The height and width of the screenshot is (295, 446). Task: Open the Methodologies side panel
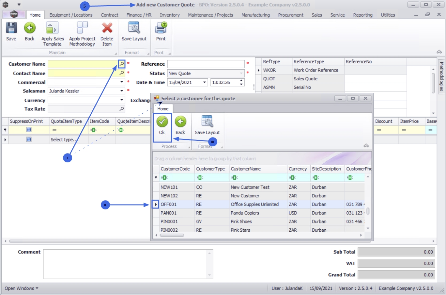441,76
